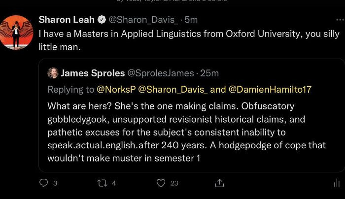Viewport: 345px width, 199px height.
Task: Click the James Sproles display name
Action: [x=93, y=73]
